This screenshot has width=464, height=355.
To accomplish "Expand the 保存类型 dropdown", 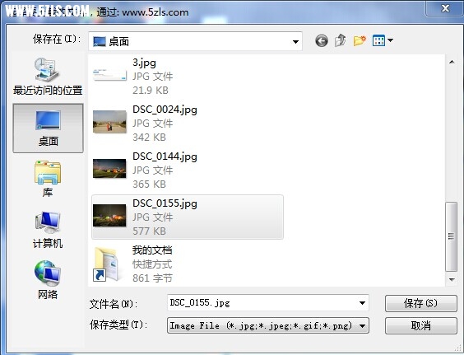I will pyautogui.click(x=268, y=325).
